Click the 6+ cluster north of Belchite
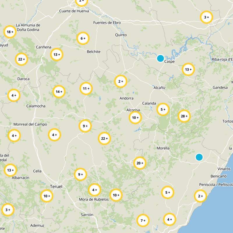 tap(82, 38)
